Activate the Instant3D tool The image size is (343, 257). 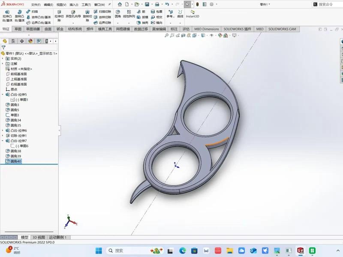pos(193,14)
